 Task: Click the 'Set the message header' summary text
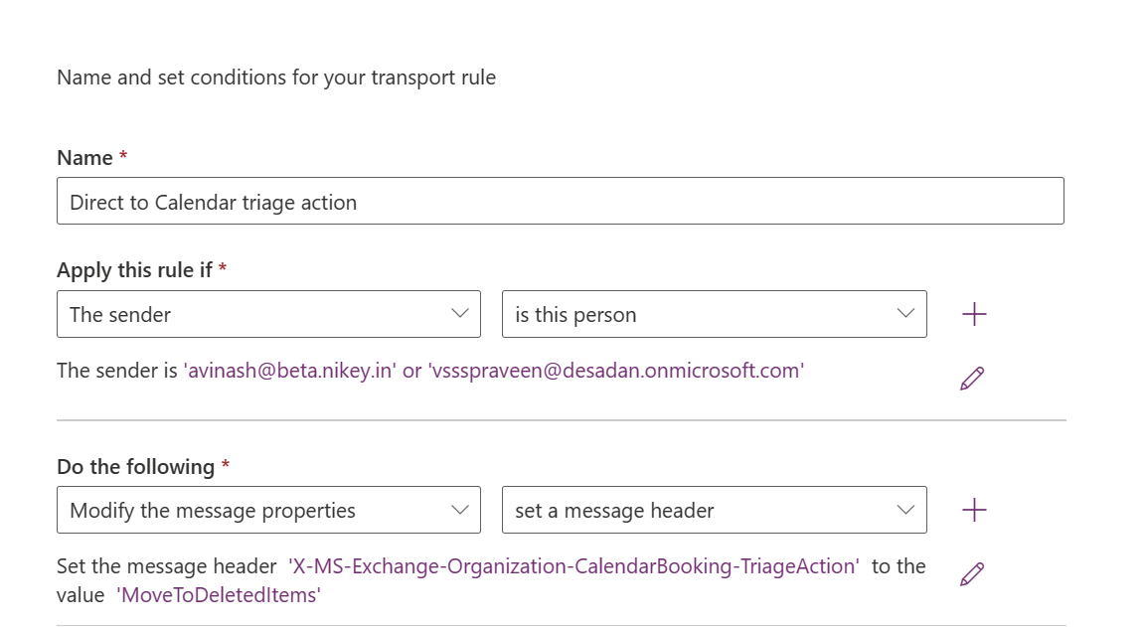[x=166, y=566]
